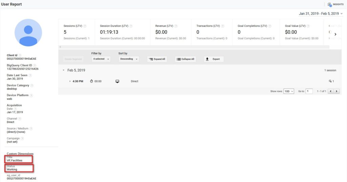347x182 pixels.
Task: Click help icon next to Date Last Seen
Action: pyautogui.click(x=30, y=75)
